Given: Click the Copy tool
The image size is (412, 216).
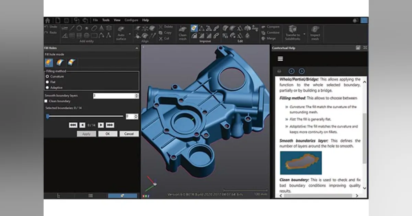Looking at the screenshot, I should (165, 33).
